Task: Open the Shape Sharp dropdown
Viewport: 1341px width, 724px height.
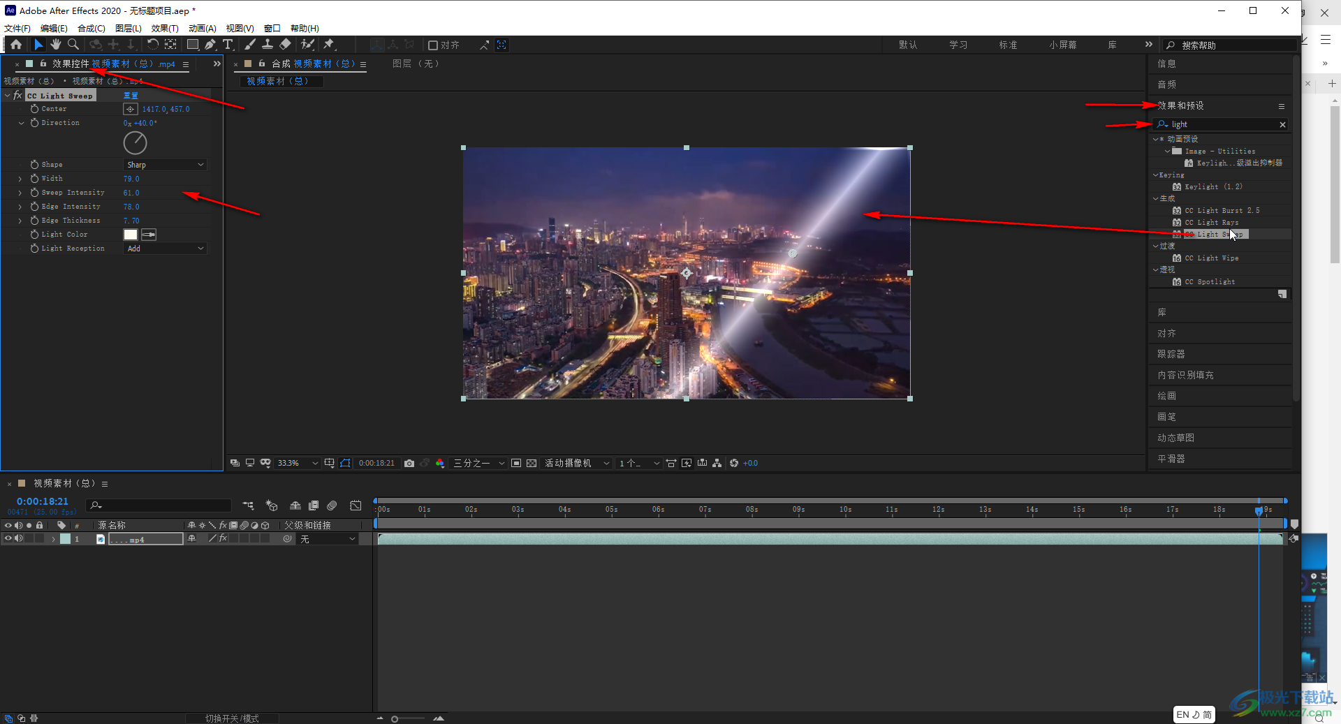Action: click(166, 165)
